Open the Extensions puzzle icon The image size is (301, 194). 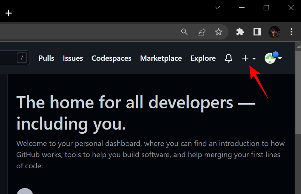click(240, 32)
